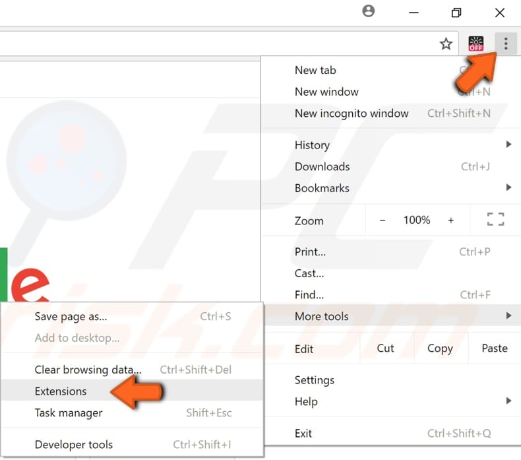Restore down the Chrome window

coord(456,13)
